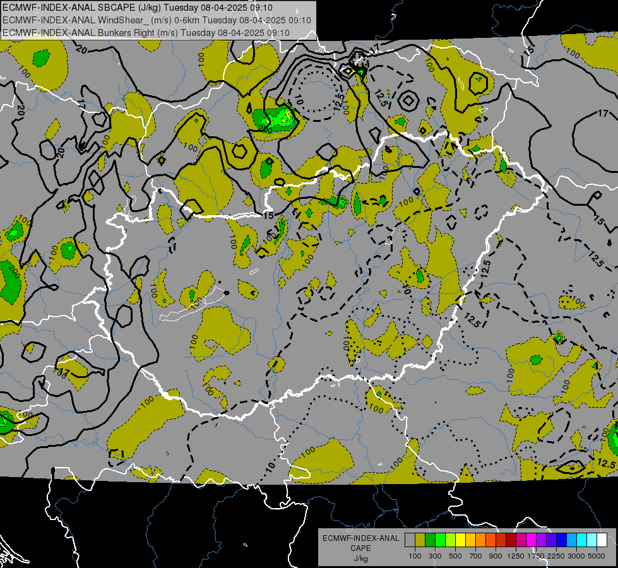Select the sky blue swatch in the legend
This screenshot has height=568, width=618.
click(571, 540)
